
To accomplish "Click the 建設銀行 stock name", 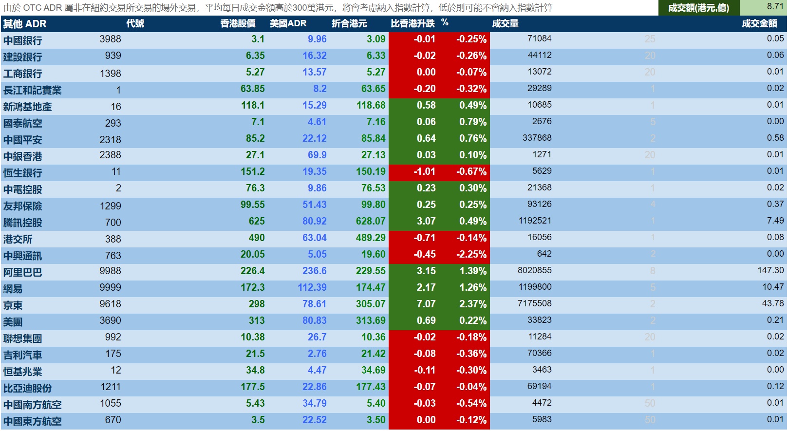I will tap(22, 57).
